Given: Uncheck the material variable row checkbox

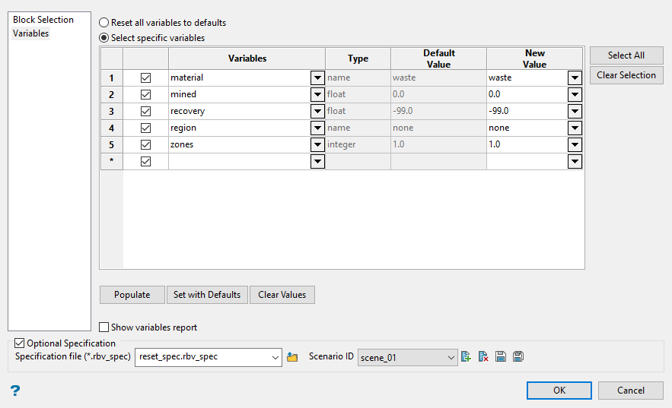Looking at the screenshot, I should [145, 77].
